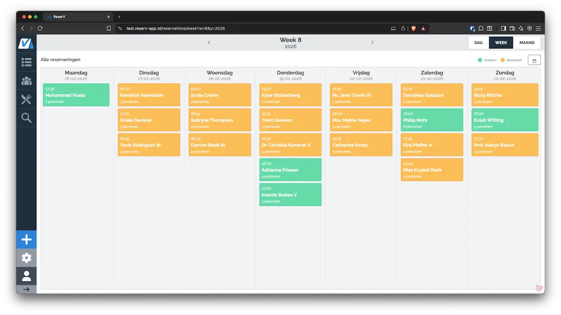This screenshot has width=561, height=315.
Task: Click the restaurant fork and knife icon
Action: pyautogui.click(x=26, y=99)
